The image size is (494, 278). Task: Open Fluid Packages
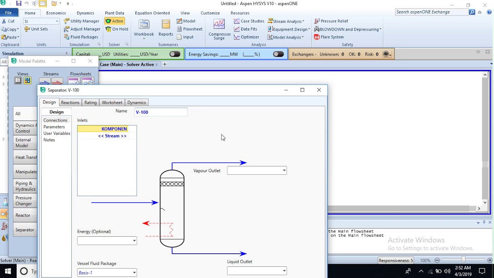point(81,37)
